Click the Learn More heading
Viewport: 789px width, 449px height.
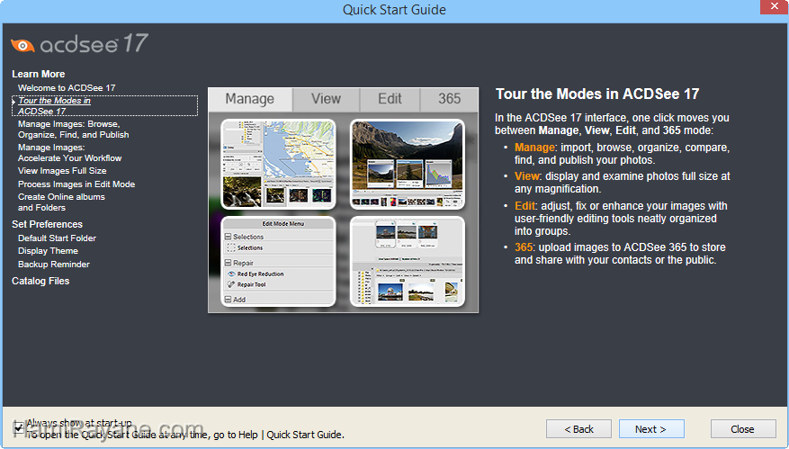[x=39, y=74]
